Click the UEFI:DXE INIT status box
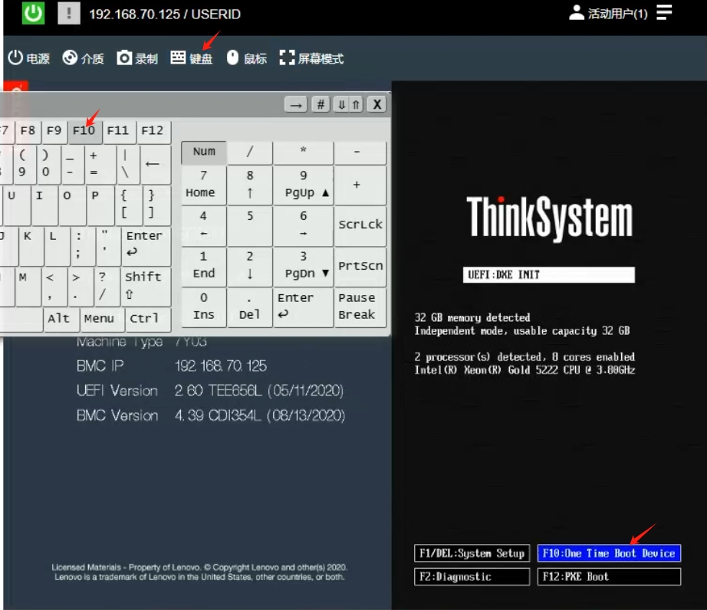The image size is (707, 610). 549,275
